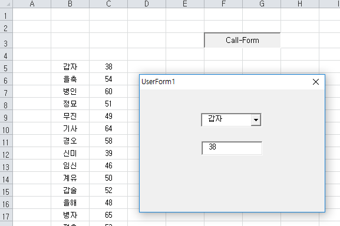340x226 pixels.
Task: Click the text box showing 38 in UserForm1
Action: tap(232, 148)
